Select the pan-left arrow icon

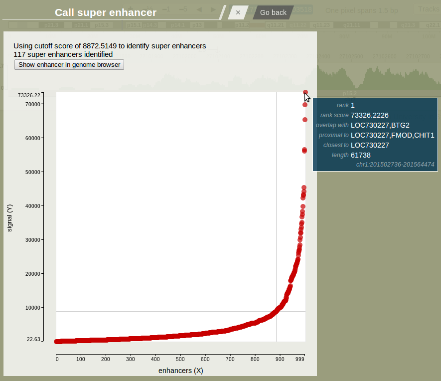pyautogui.click(x=200, y=8)
